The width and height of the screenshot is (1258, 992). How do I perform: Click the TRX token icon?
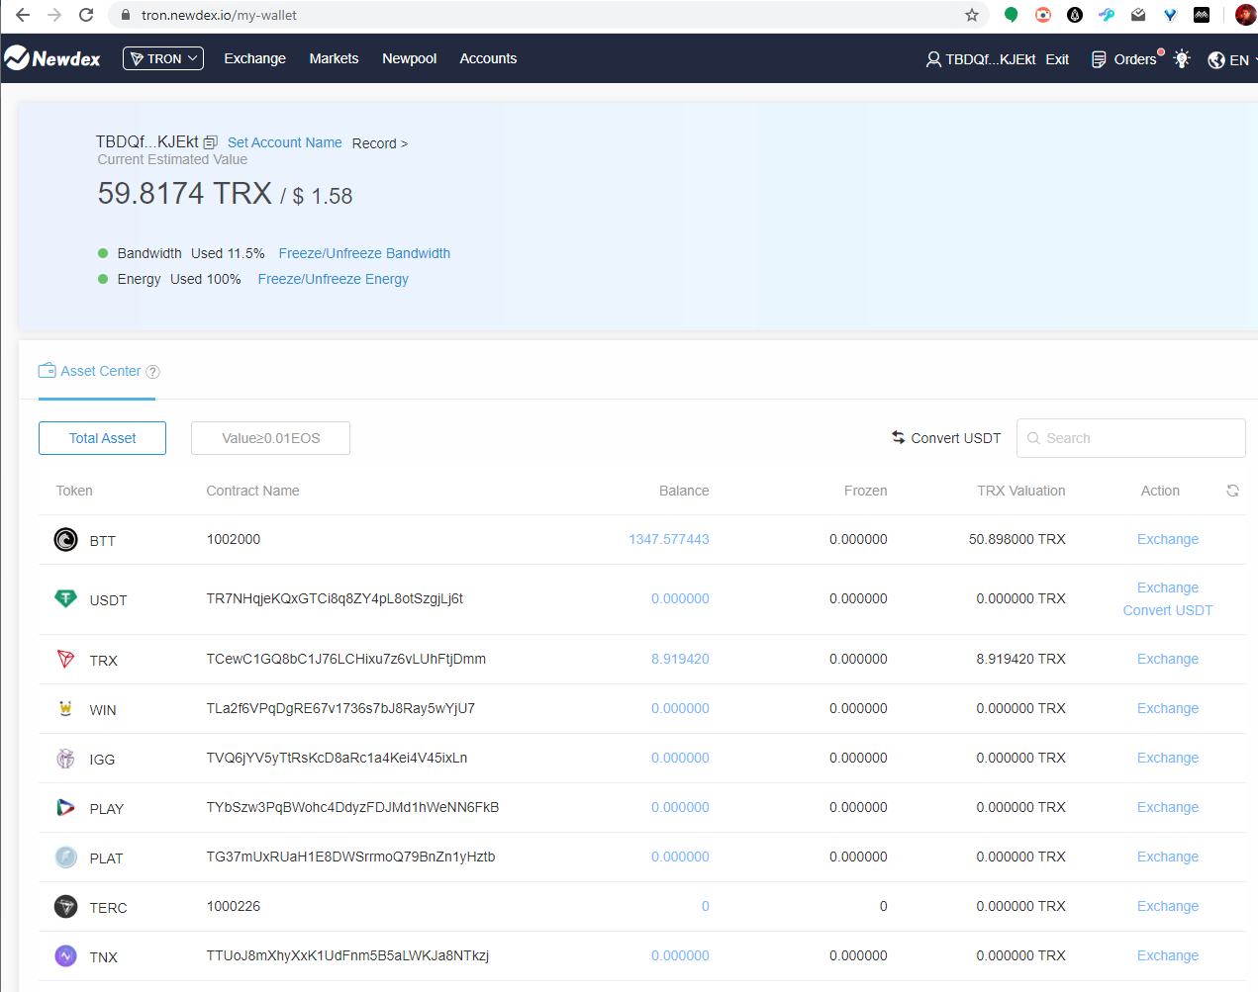pyautogui.click(x=65, y=660)
